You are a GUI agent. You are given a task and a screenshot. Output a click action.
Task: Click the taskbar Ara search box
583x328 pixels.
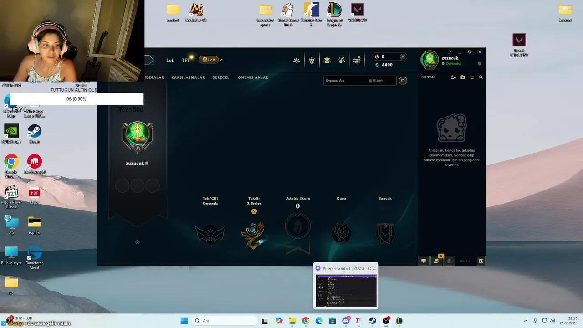(x=225, y=321)
